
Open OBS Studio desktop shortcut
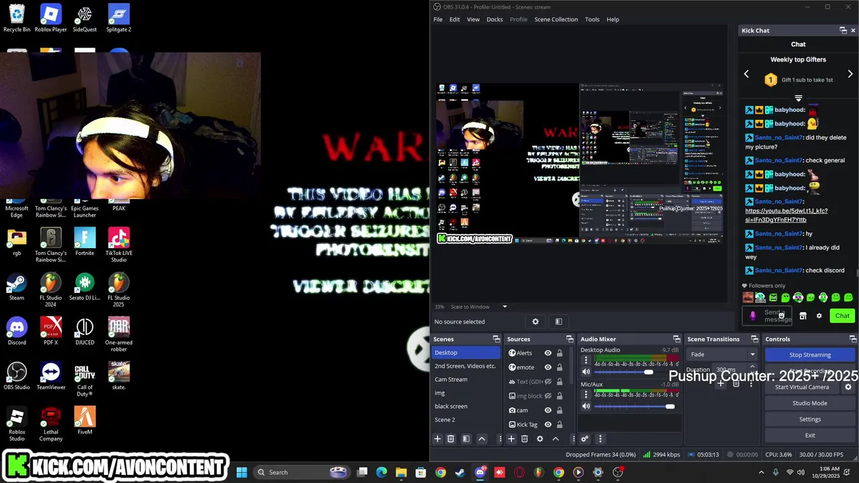[17, 376]
